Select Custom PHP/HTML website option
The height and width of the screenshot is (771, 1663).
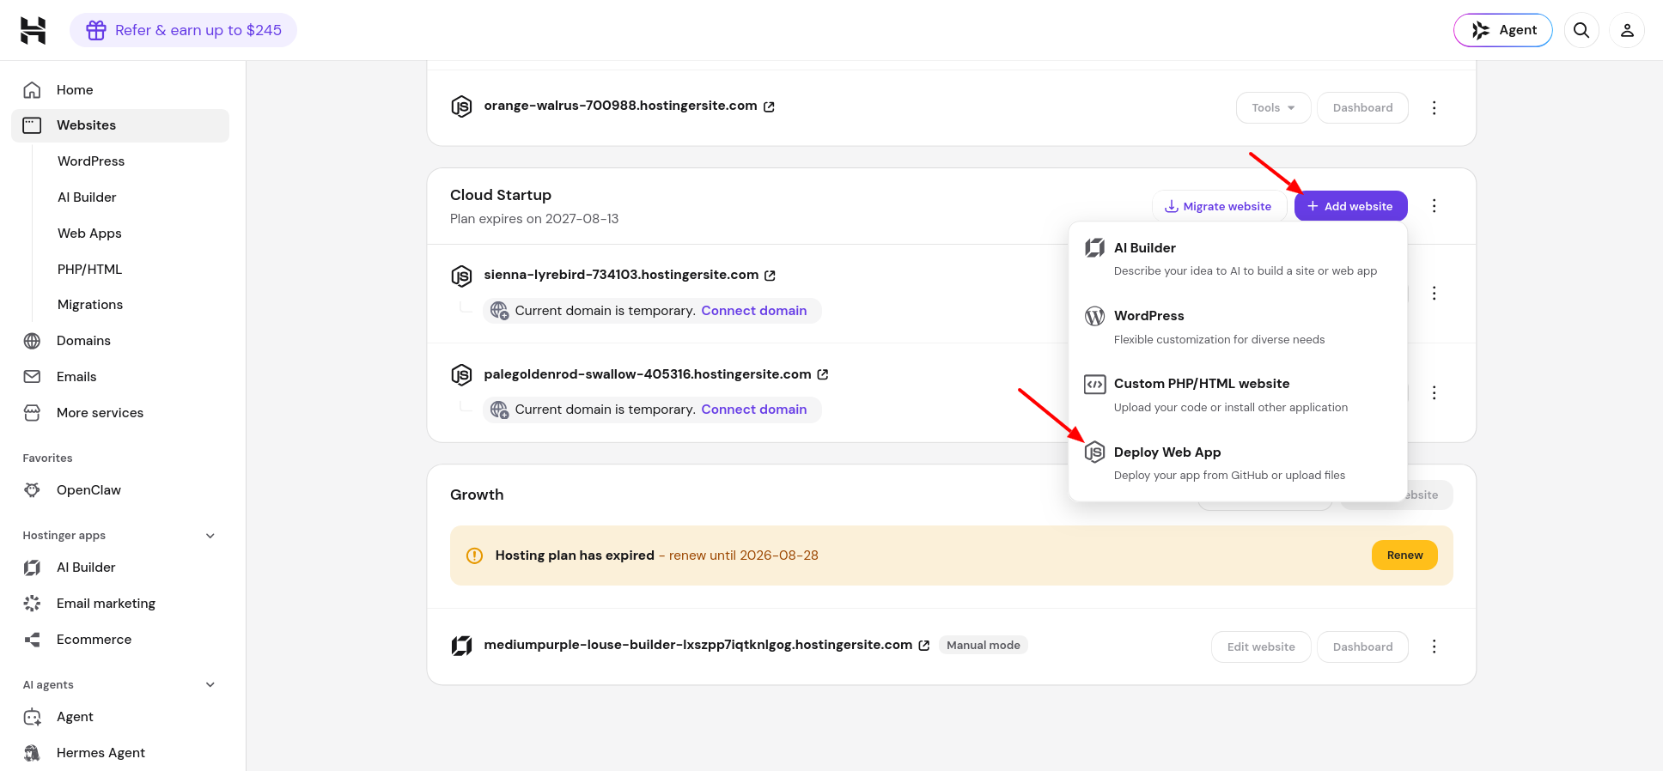pos(1237,395)
